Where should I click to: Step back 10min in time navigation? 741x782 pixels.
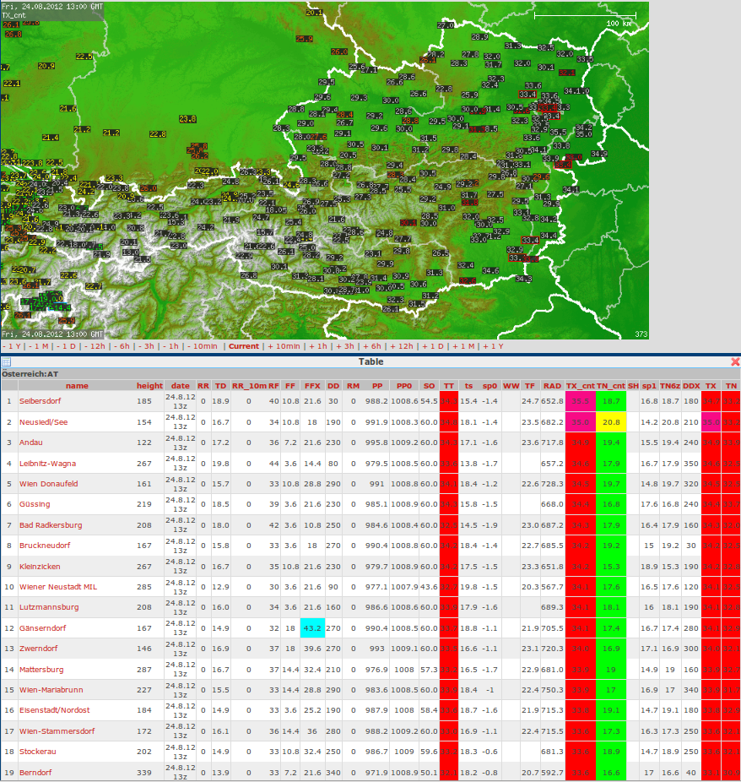[x=203, y=346]
